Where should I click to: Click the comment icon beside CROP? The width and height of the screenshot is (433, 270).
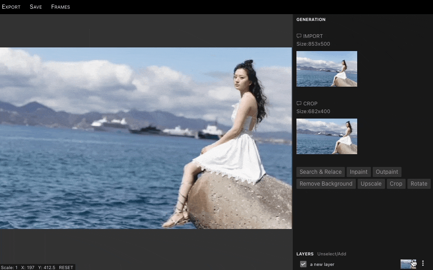[299, 104]
